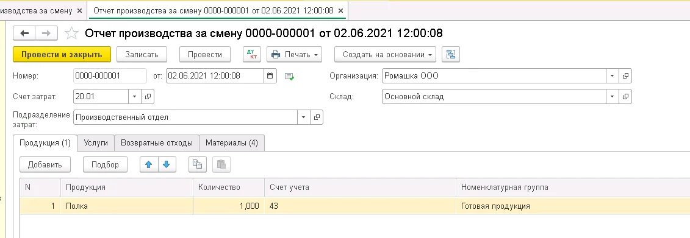Go back with the left arrow button
The width and height of the screenshot is (690, 238).
[x=24, y=33]
